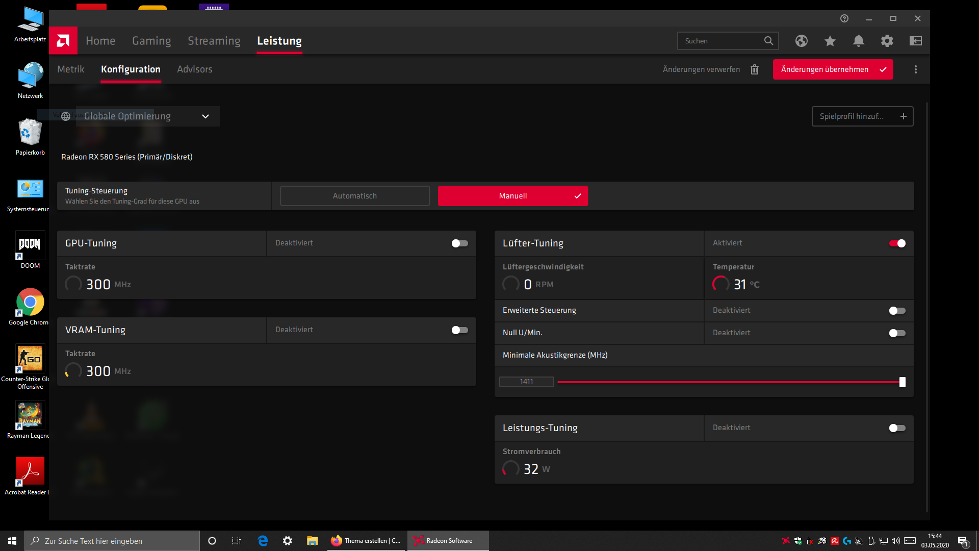The image size is (979, 551).
Task: Click the Minimale Akustikgrenze slider handle
Action: [x=903, y=382]
